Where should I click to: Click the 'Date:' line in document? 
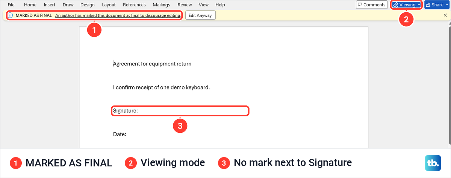[120, 134]
